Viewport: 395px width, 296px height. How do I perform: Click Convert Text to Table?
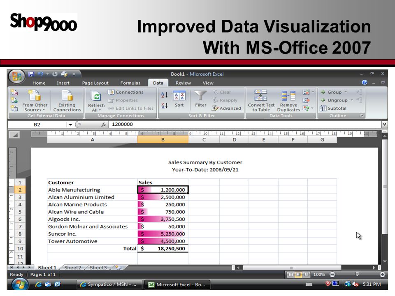coord(261,101)
